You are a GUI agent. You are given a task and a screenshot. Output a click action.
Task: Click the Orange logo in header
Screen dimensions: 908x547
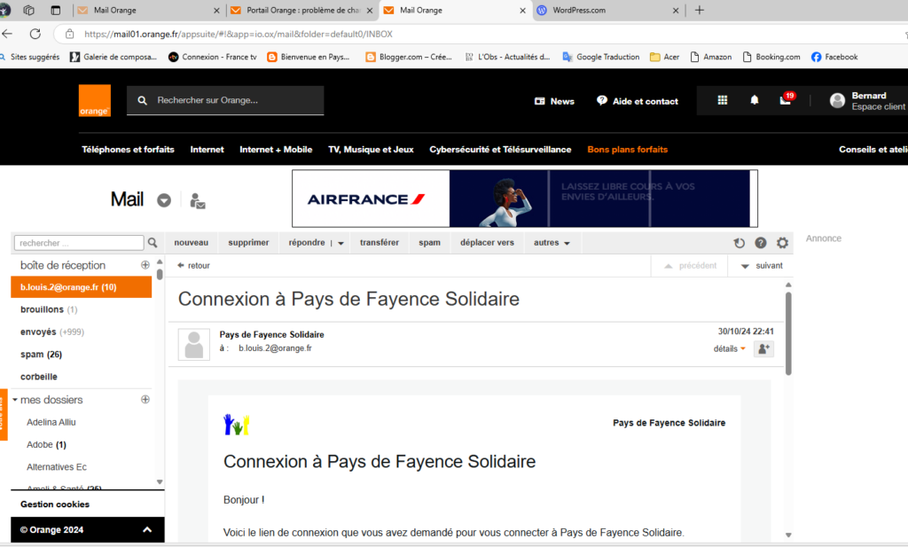(94, 101)
